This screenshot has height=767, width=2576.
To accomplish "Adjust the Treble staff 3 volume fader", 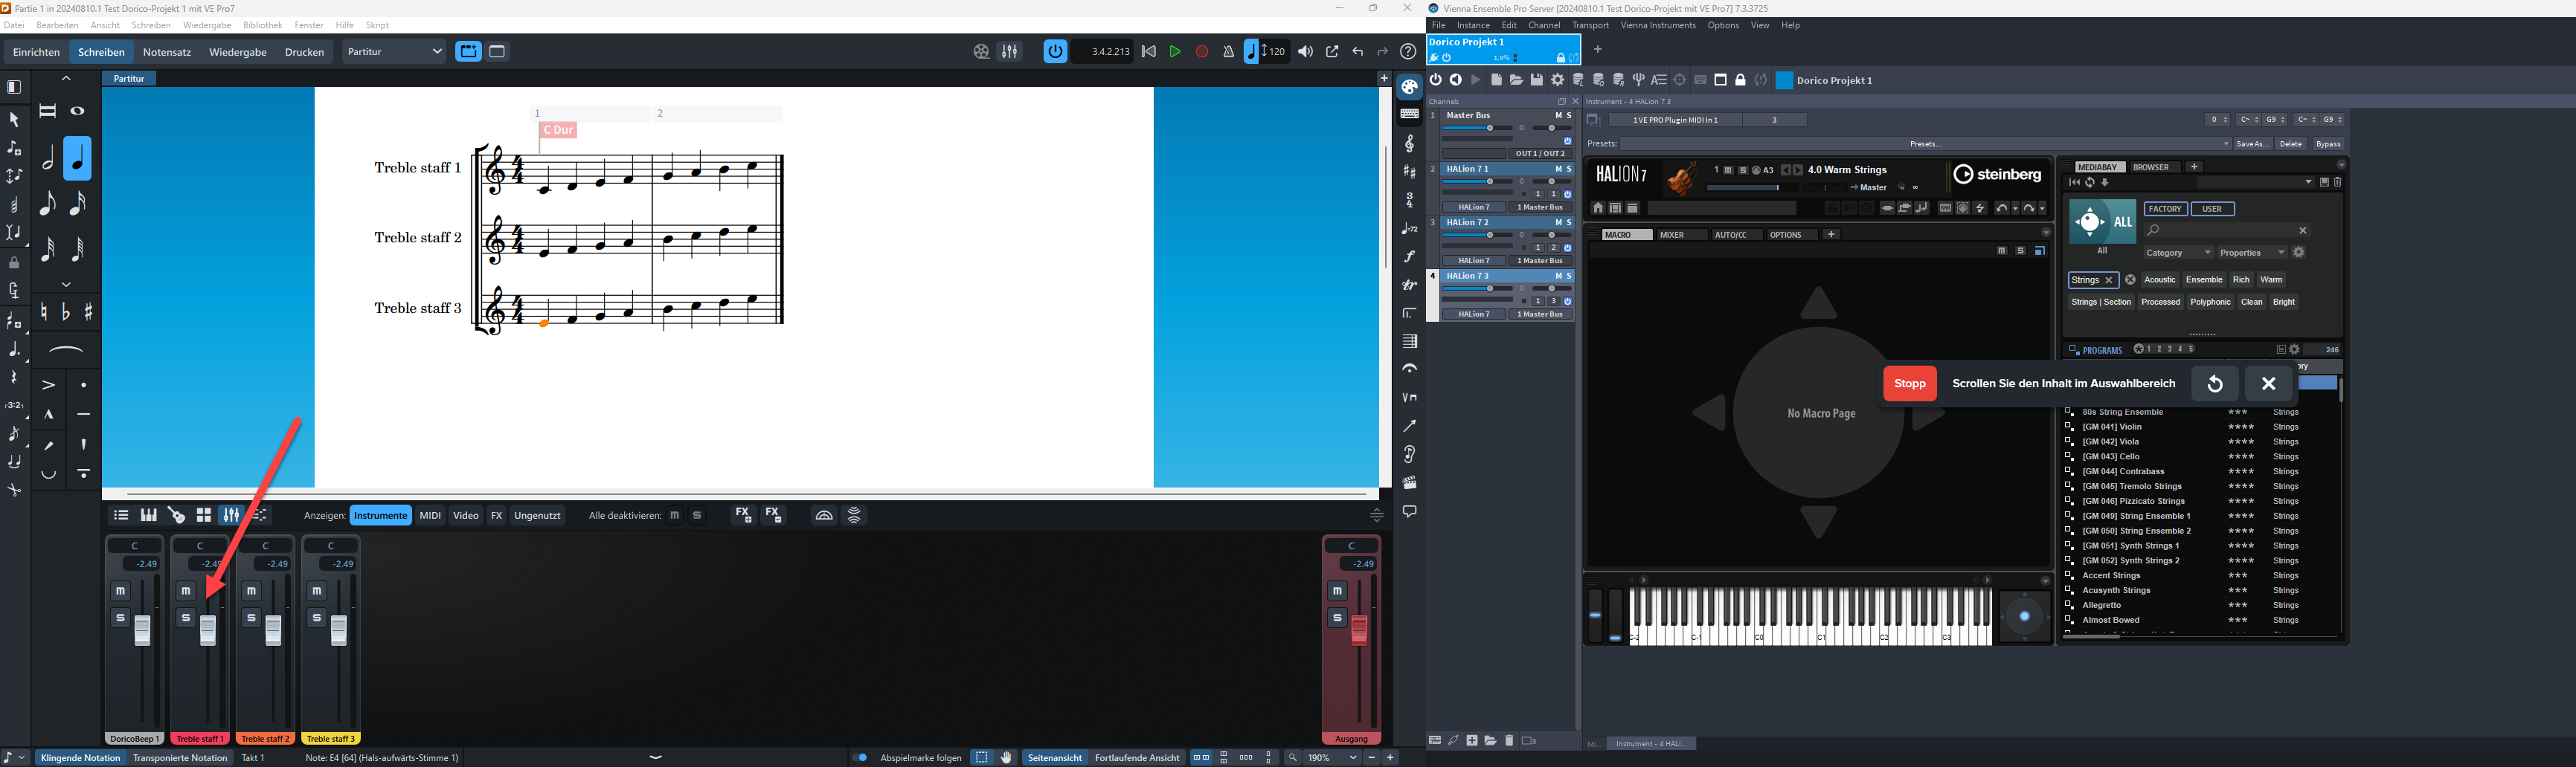I will click(x=339, y=630).
